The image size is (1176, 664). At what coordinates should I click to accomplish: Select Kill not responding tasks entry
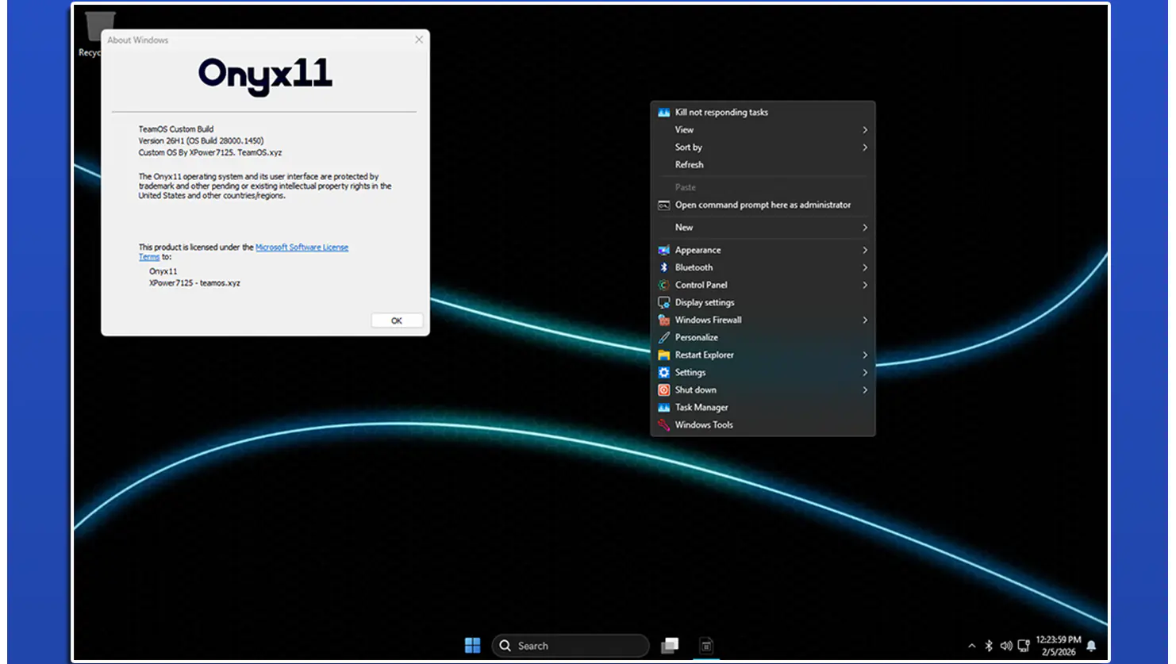coord(763,113)
